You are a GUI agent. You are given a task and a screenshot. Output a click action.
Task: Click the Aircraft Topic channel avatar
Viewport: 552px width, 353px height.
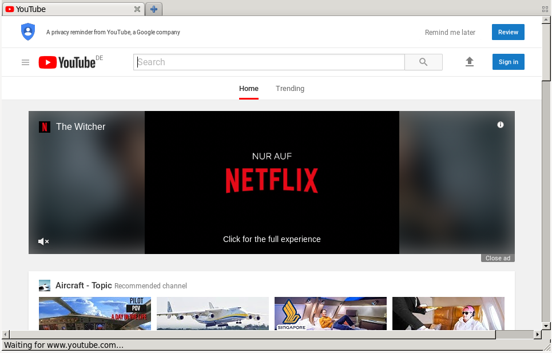coord(45,285)
